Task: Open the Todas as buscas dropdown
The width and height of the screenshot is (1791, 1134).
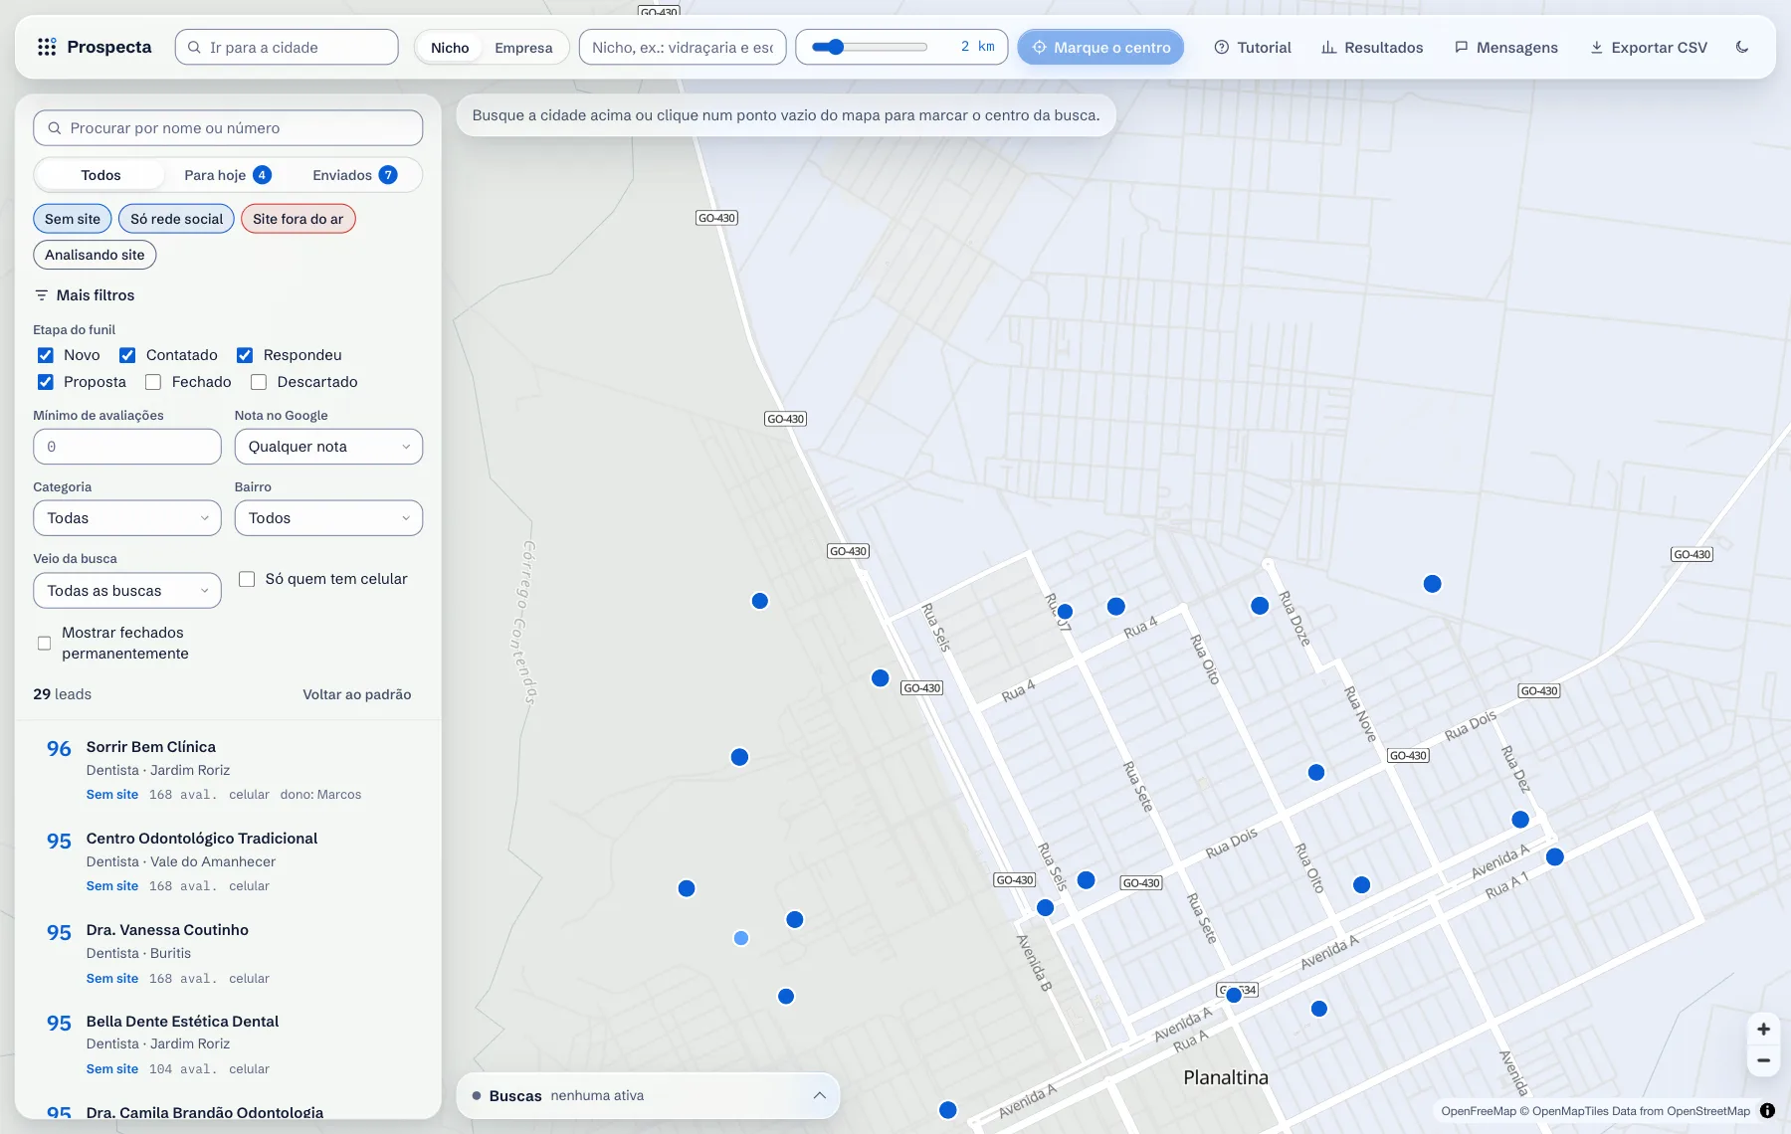Action: [x=127, y=591]
